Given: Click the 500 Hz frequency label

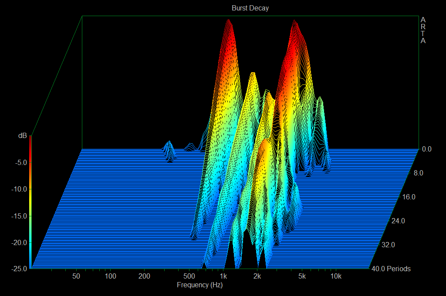Looking at the screenshot, I should click(x=189, y=276).
